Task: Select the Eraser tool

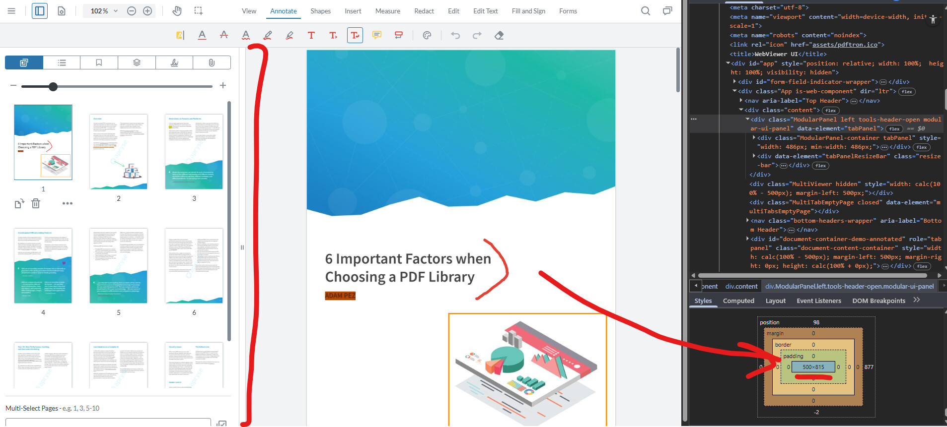Action: (x=499, y=35)
